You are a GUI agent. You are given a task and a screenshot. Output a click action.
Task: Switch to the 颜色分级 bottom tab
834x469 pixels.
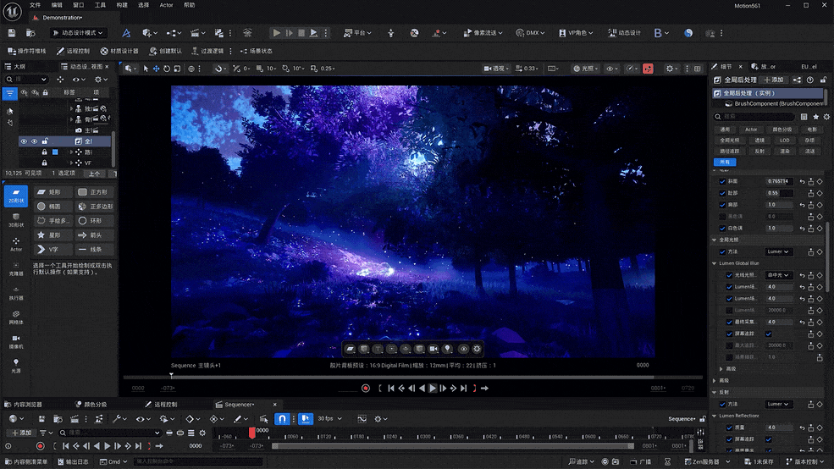[91, 405]
